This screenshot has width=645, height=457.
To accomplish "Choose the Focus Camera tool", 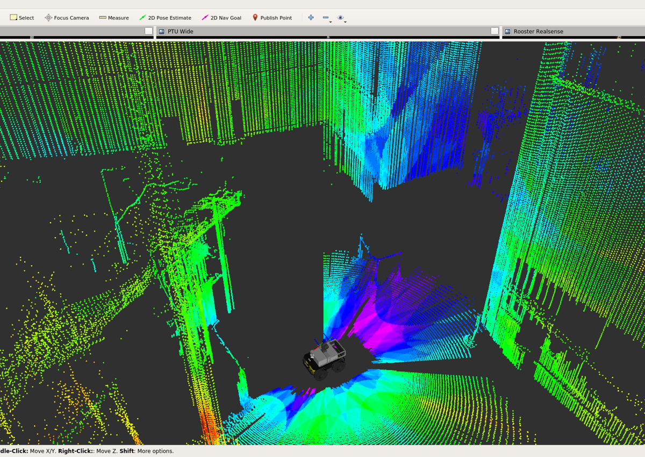I will click(67, 18).
